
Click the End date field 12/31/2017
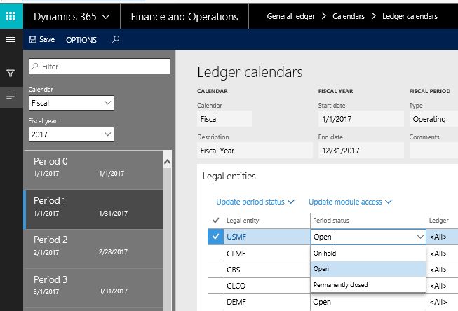[361, 151]
